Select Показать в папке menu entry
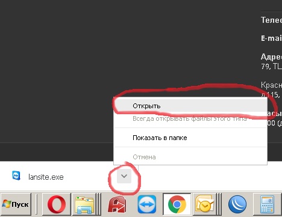Image resolution: width=282 pixels, height=217 pixels. coord(190,138)
